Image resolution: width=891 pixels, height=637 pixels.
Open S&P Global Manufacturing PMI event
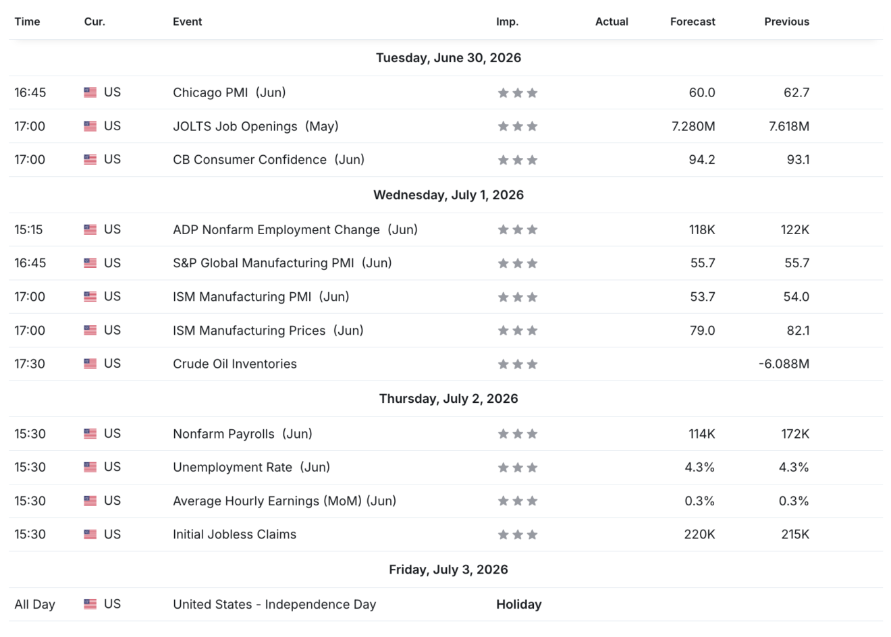tap(282, 263)
